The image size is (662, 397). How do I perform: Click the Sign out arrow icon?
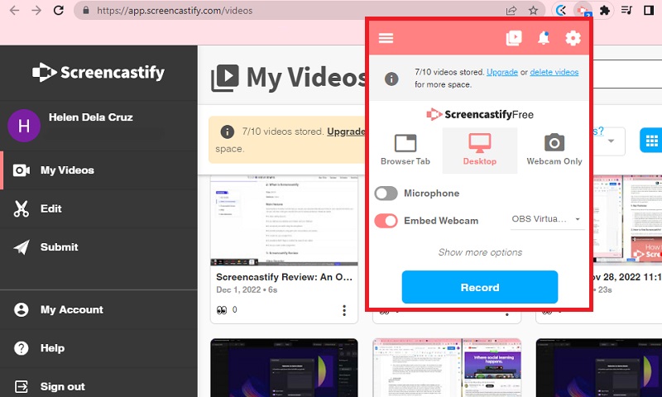22,386
